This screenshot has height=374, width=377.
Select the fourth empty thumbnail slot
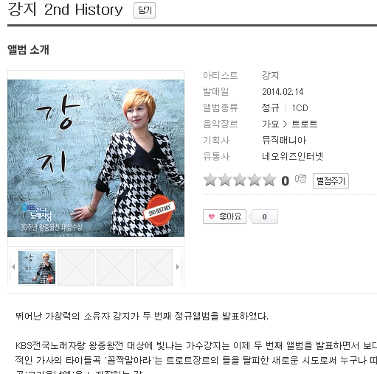tap(154, 267)
